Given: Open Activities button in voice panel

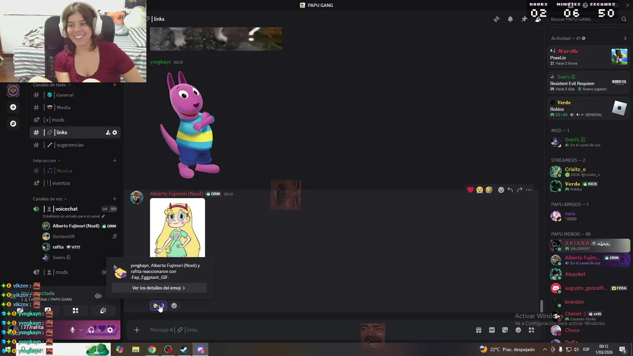Looking at the screenshot, I should [x=76, y=311].
